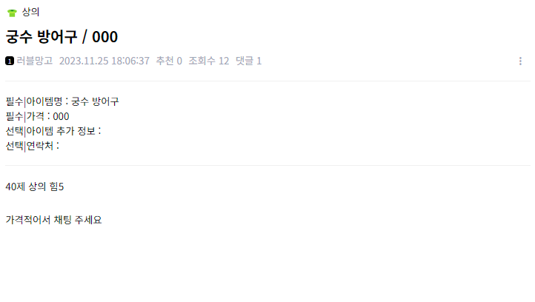The height and width of the screenshot is (302, 535).
Task: Click the 필수|가격 : 000 line
Action: pyautogui.click(x=37, y=116)
